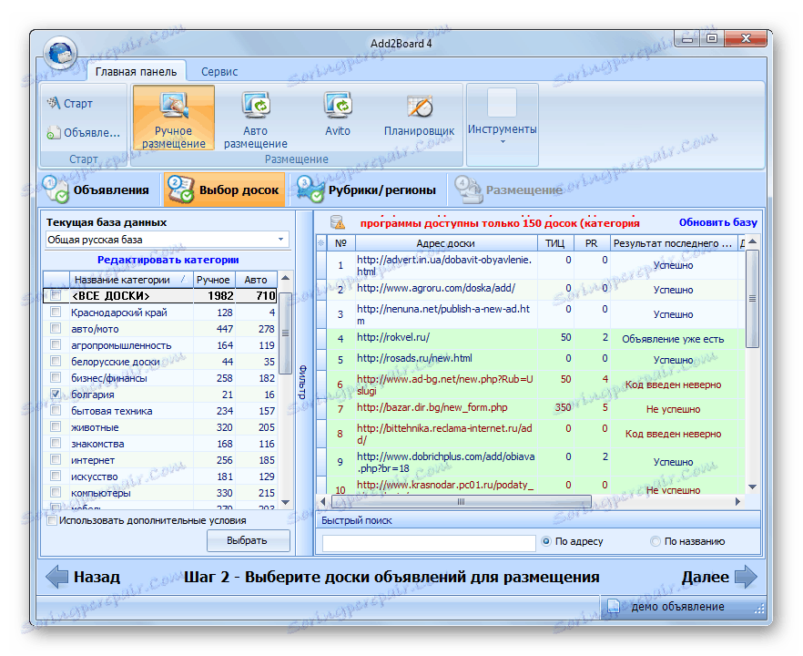This screenshot has width=803, height=656.
Task: Open the Авто размещение tool
Action: (x=256, y=118)
